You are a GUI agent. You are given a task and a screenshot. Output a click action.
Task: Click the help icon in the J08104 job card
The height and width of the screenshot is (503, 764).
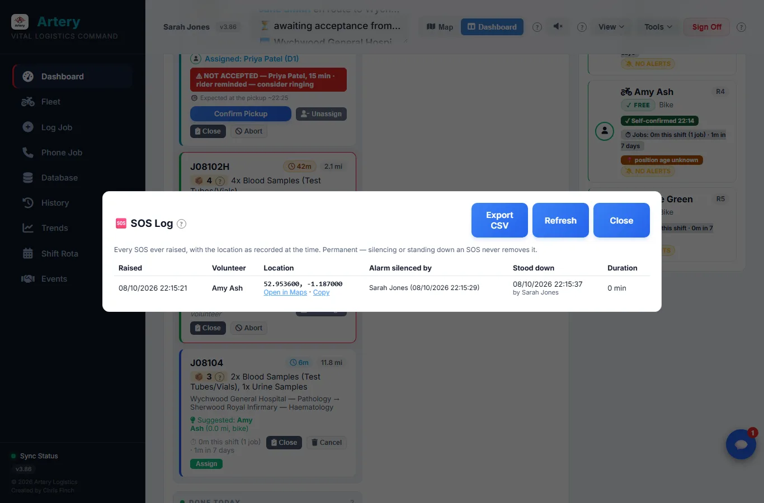click(220, 377)
